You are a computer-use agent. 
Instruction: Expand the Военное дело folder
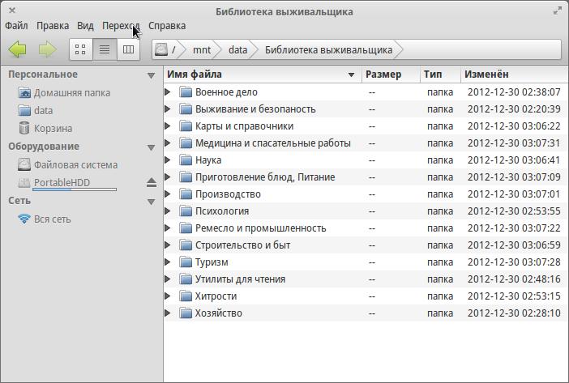click(168, 92)
